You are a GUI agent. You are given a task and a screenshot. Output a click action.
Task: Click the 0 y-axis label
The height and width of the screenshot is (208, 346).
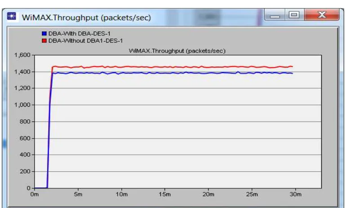(x=28, y=188)
